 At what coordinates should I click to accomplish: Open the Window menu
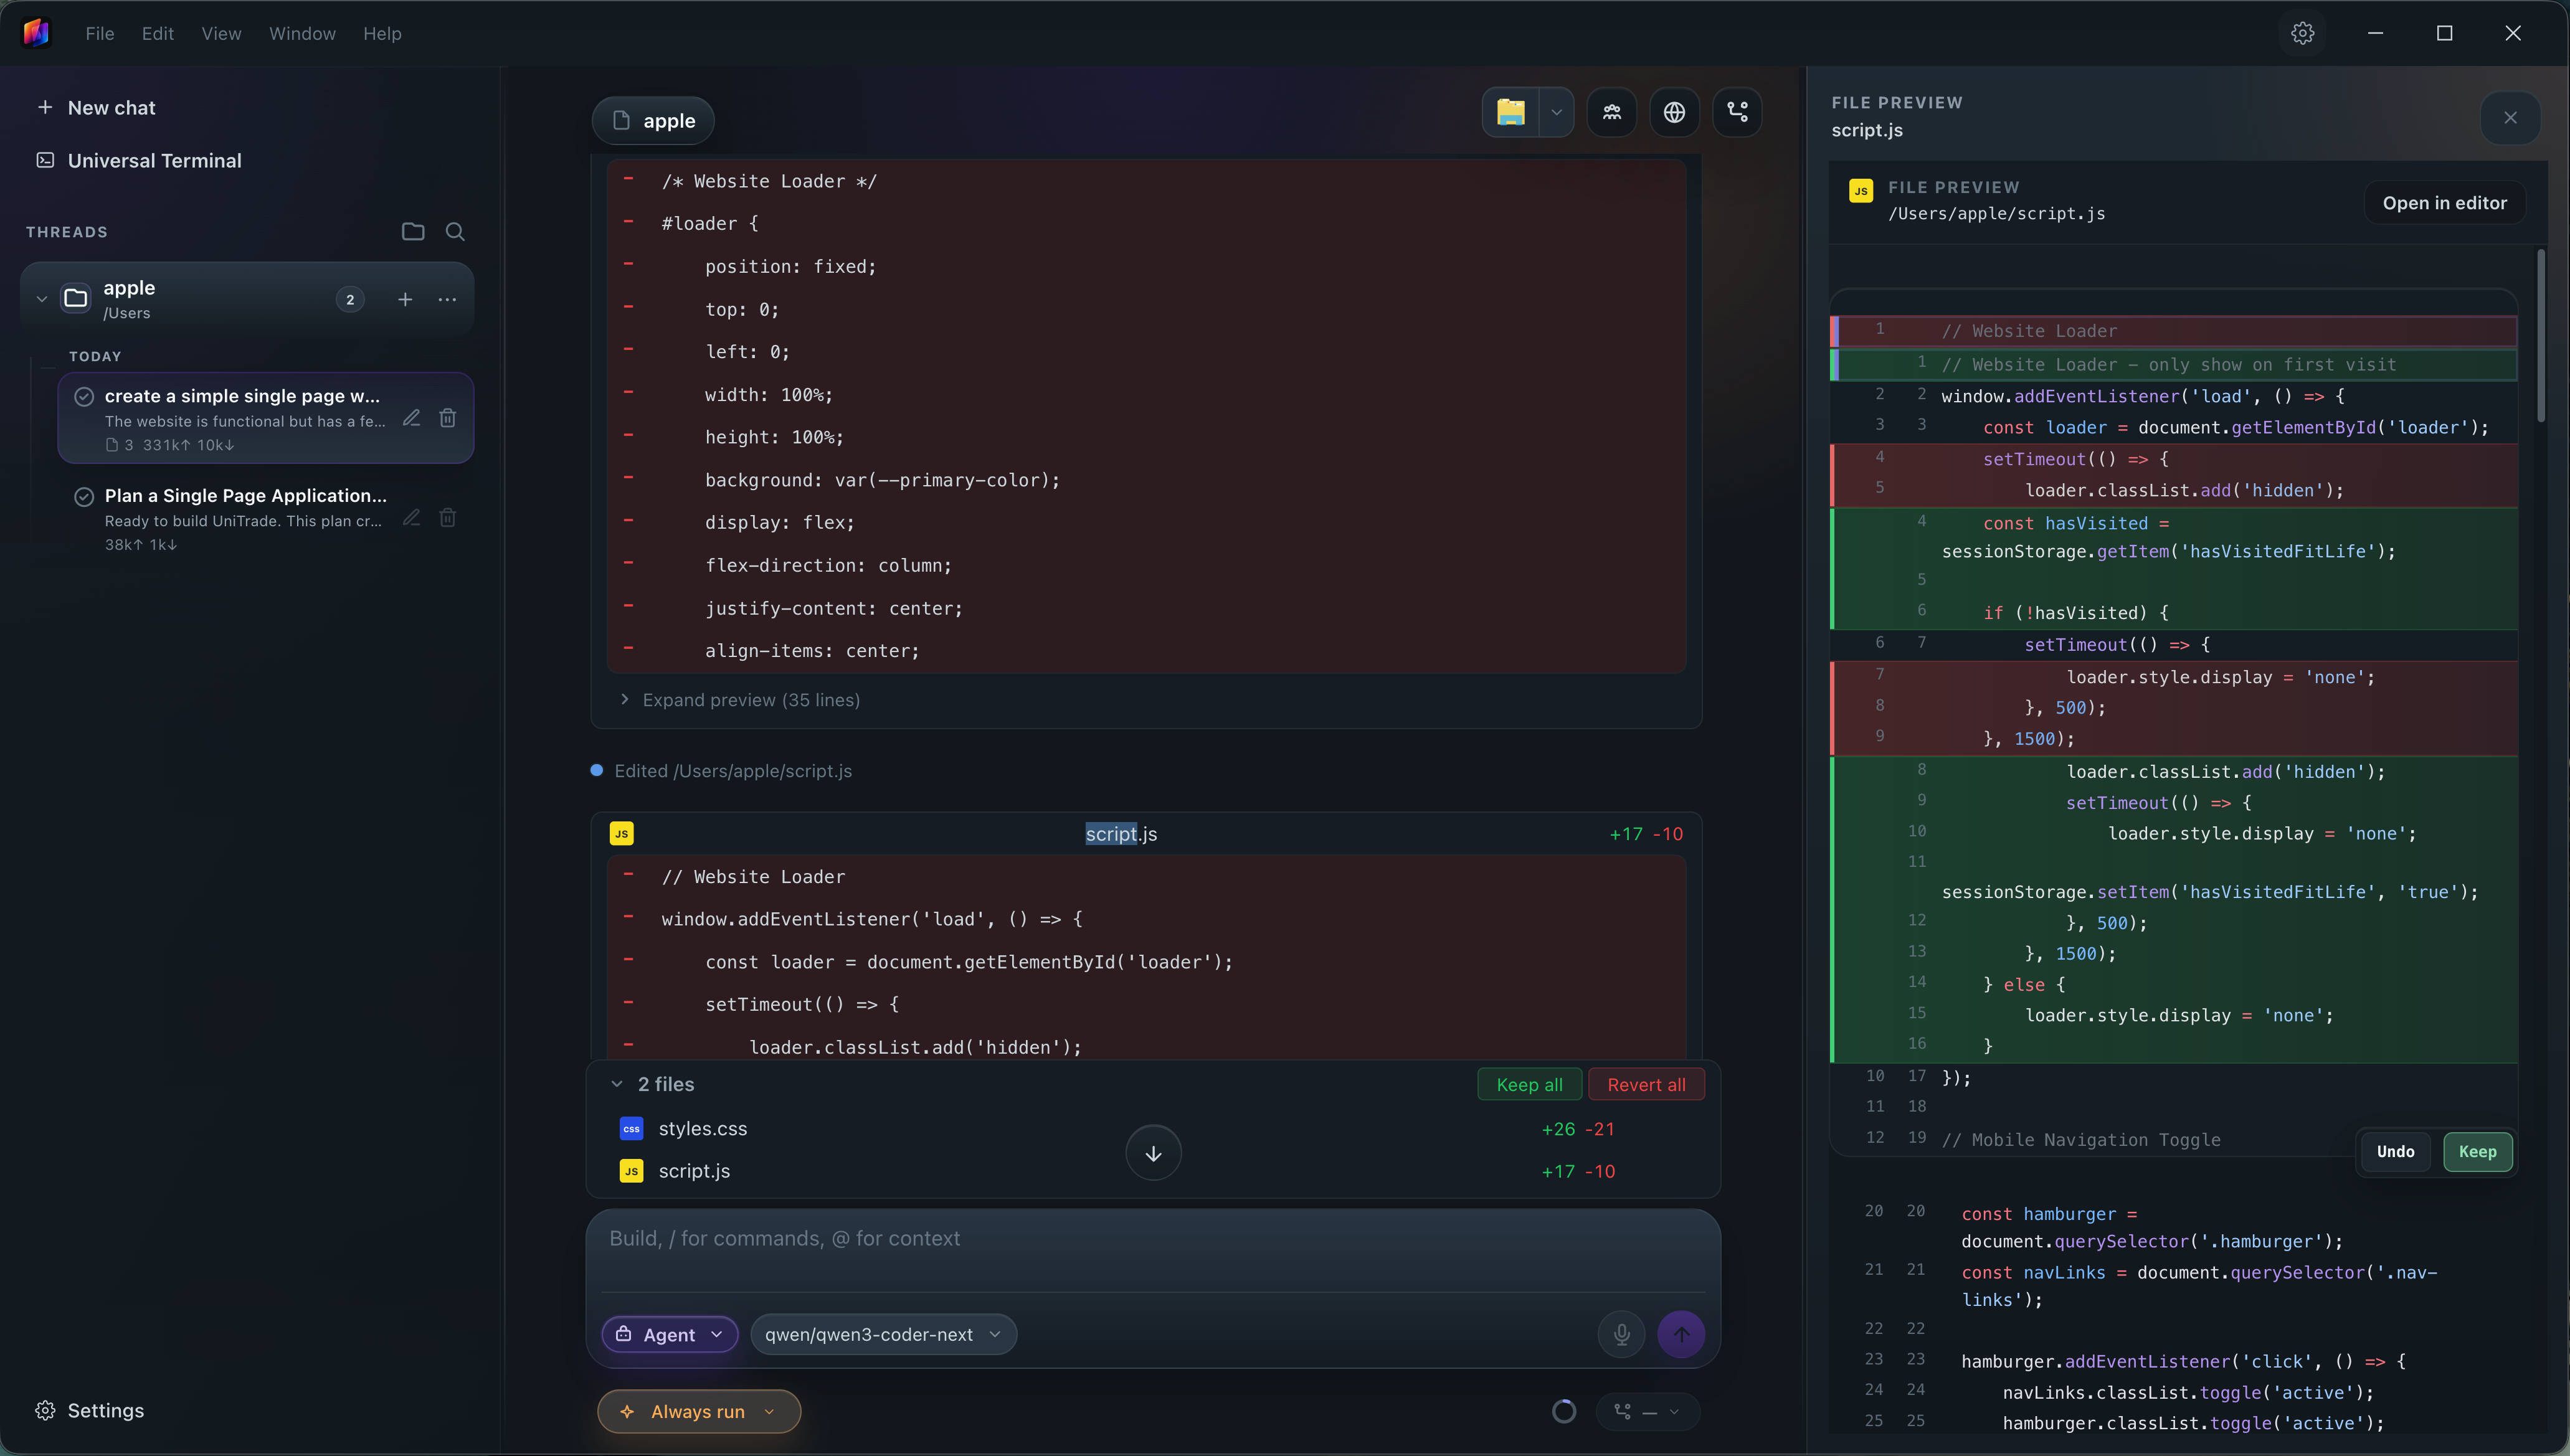(302, 33)
